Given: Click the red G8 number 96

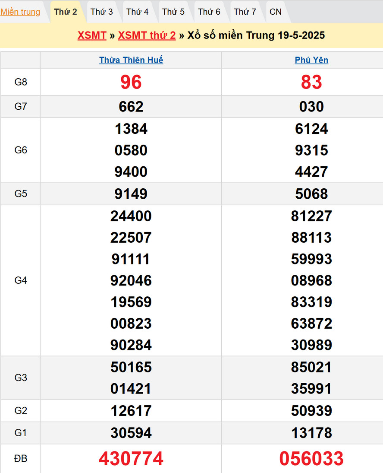Looking at the screenshot, I should pos(131,82).
